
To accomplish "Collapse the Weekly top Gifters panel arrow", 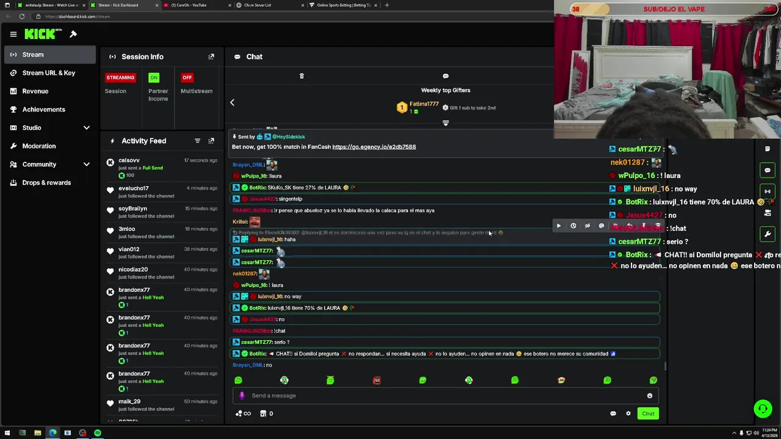I will (x=445, y=123).
